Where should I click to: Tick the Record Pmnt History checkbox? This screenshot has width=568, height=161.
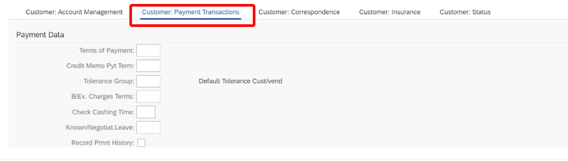(141, 143)
